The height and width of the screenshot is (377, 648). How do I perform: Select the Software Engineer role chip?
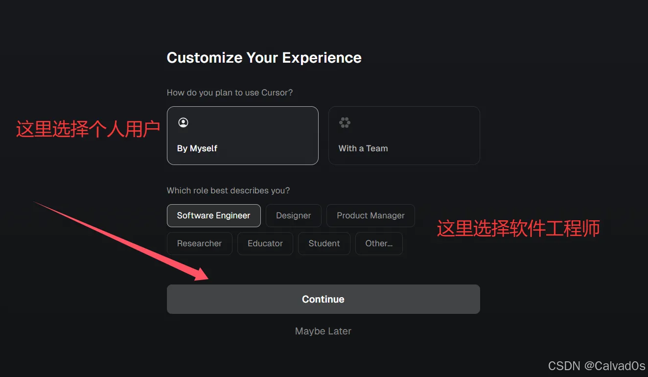pyautogui.click(x=214, y=215)
